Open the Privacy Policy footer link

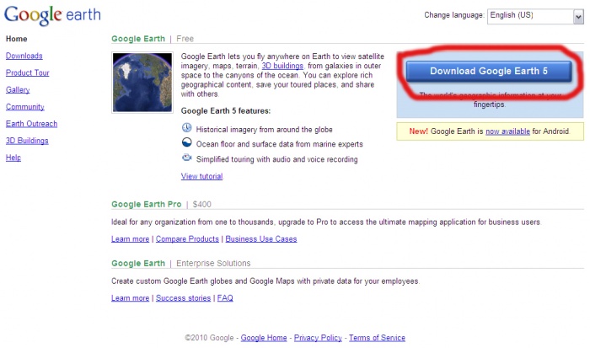[x=318, y=338]
